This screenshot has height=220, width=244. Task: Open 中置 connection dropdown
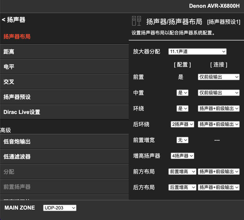click(219, 93)
